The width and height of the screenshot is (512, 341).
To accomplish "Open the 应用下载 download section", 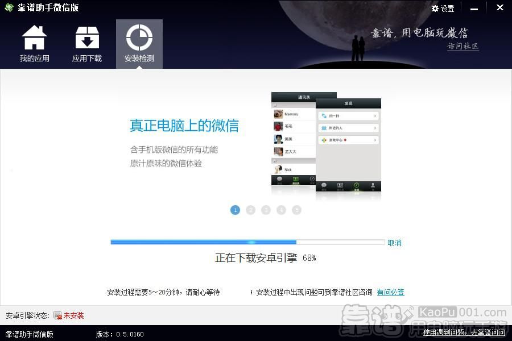I will click(86, 44).
